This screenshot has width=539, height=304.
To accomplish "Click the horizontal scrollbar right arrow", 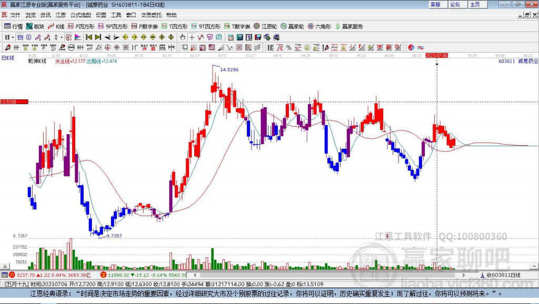I will 463,275.
